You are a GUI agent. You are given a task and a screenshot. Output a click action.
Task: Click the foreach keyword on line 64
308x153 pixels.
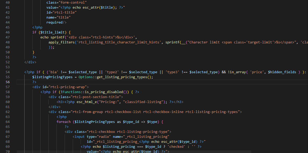coord(64,122)
